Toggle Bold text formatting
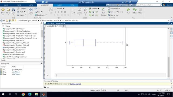The width and height of the screenshot is (173, 97). coord(55,12)
